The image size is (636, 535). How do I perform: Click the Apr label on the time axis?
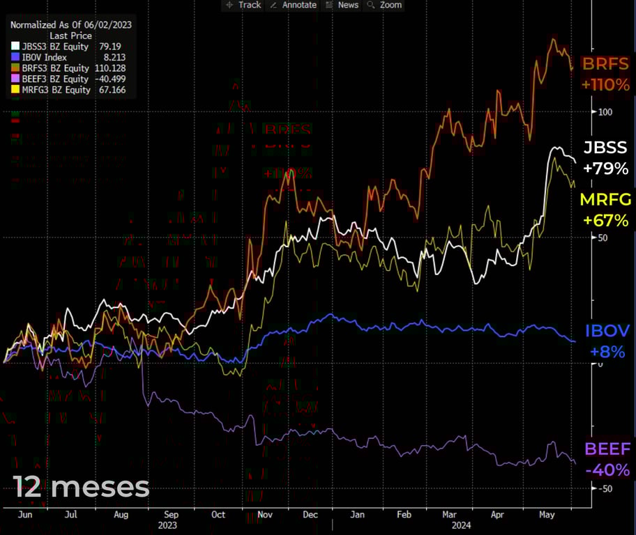coord(497,515)
